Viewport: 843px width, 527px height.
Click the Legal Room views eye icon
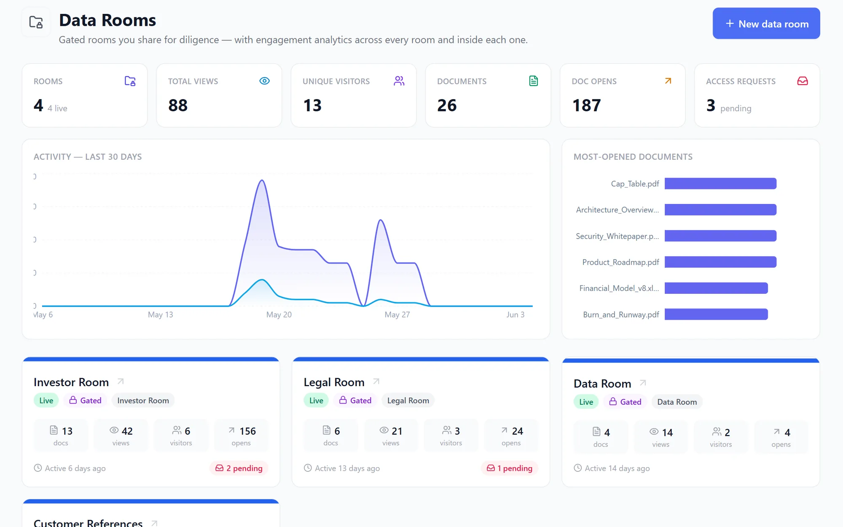[384, 430]
